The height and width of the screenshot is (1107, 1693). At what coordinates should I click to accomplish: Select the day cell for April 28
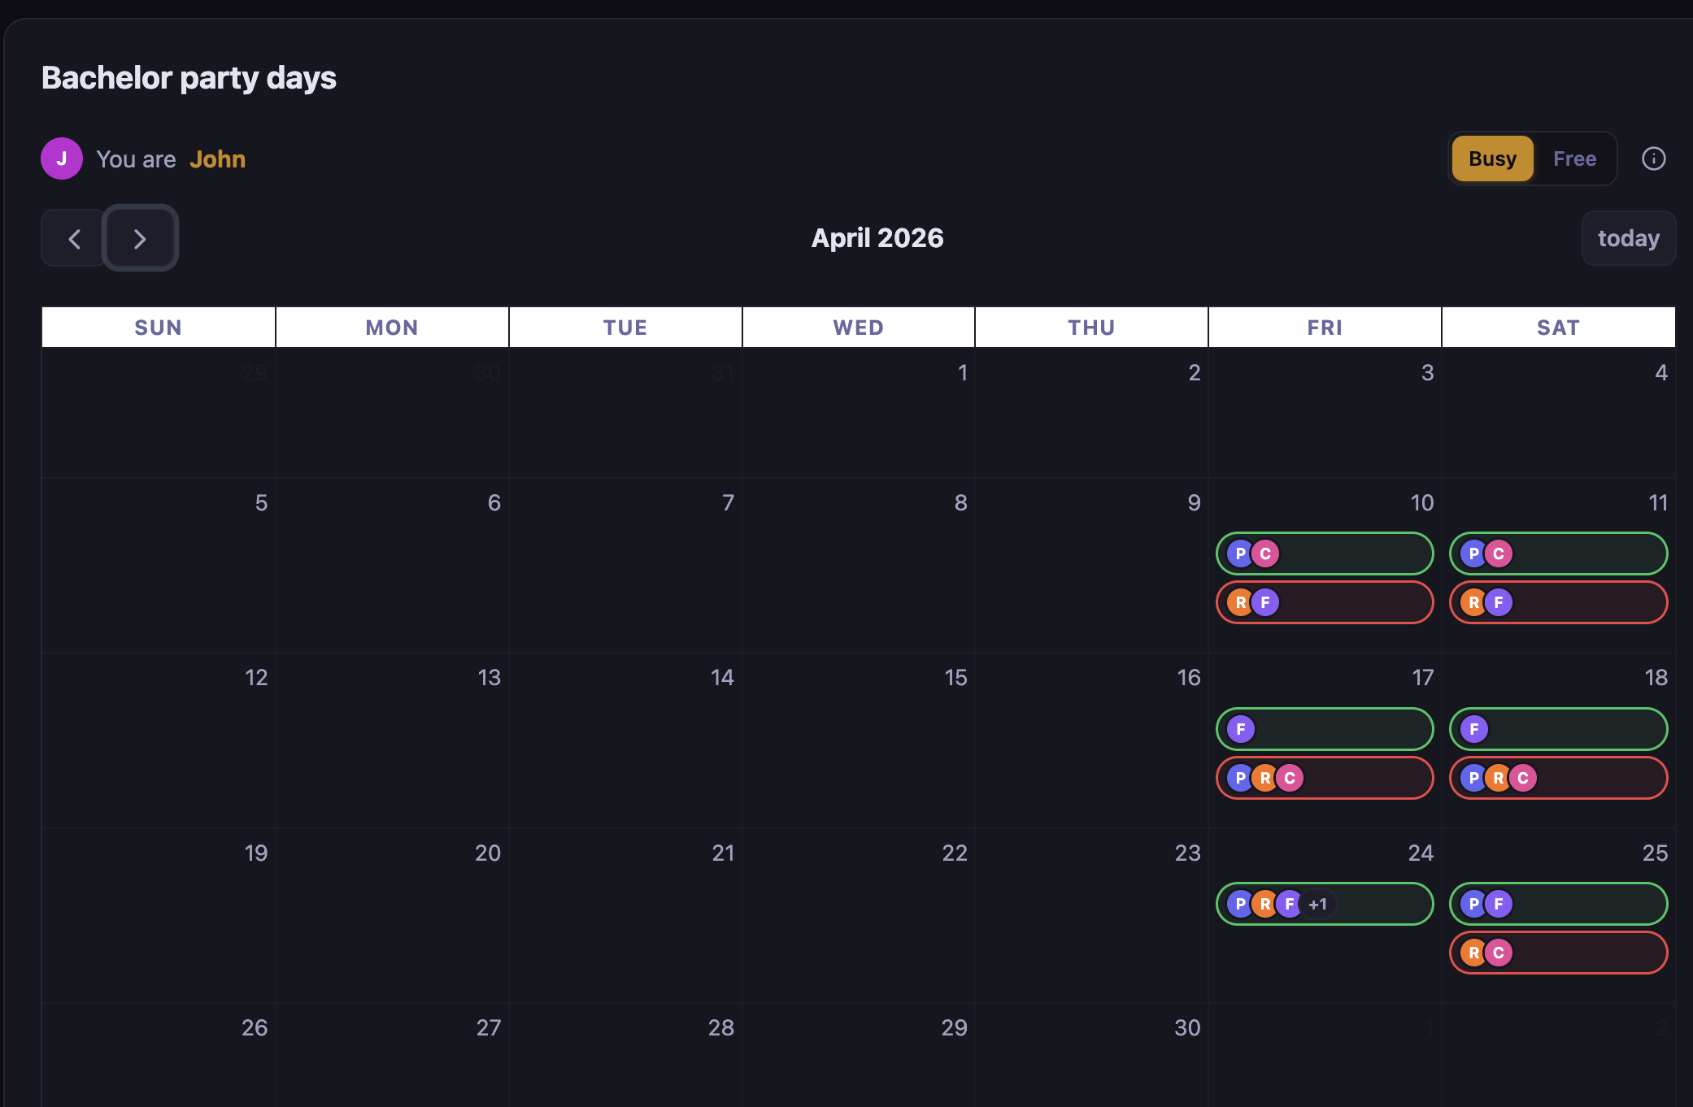(625, 1056)
